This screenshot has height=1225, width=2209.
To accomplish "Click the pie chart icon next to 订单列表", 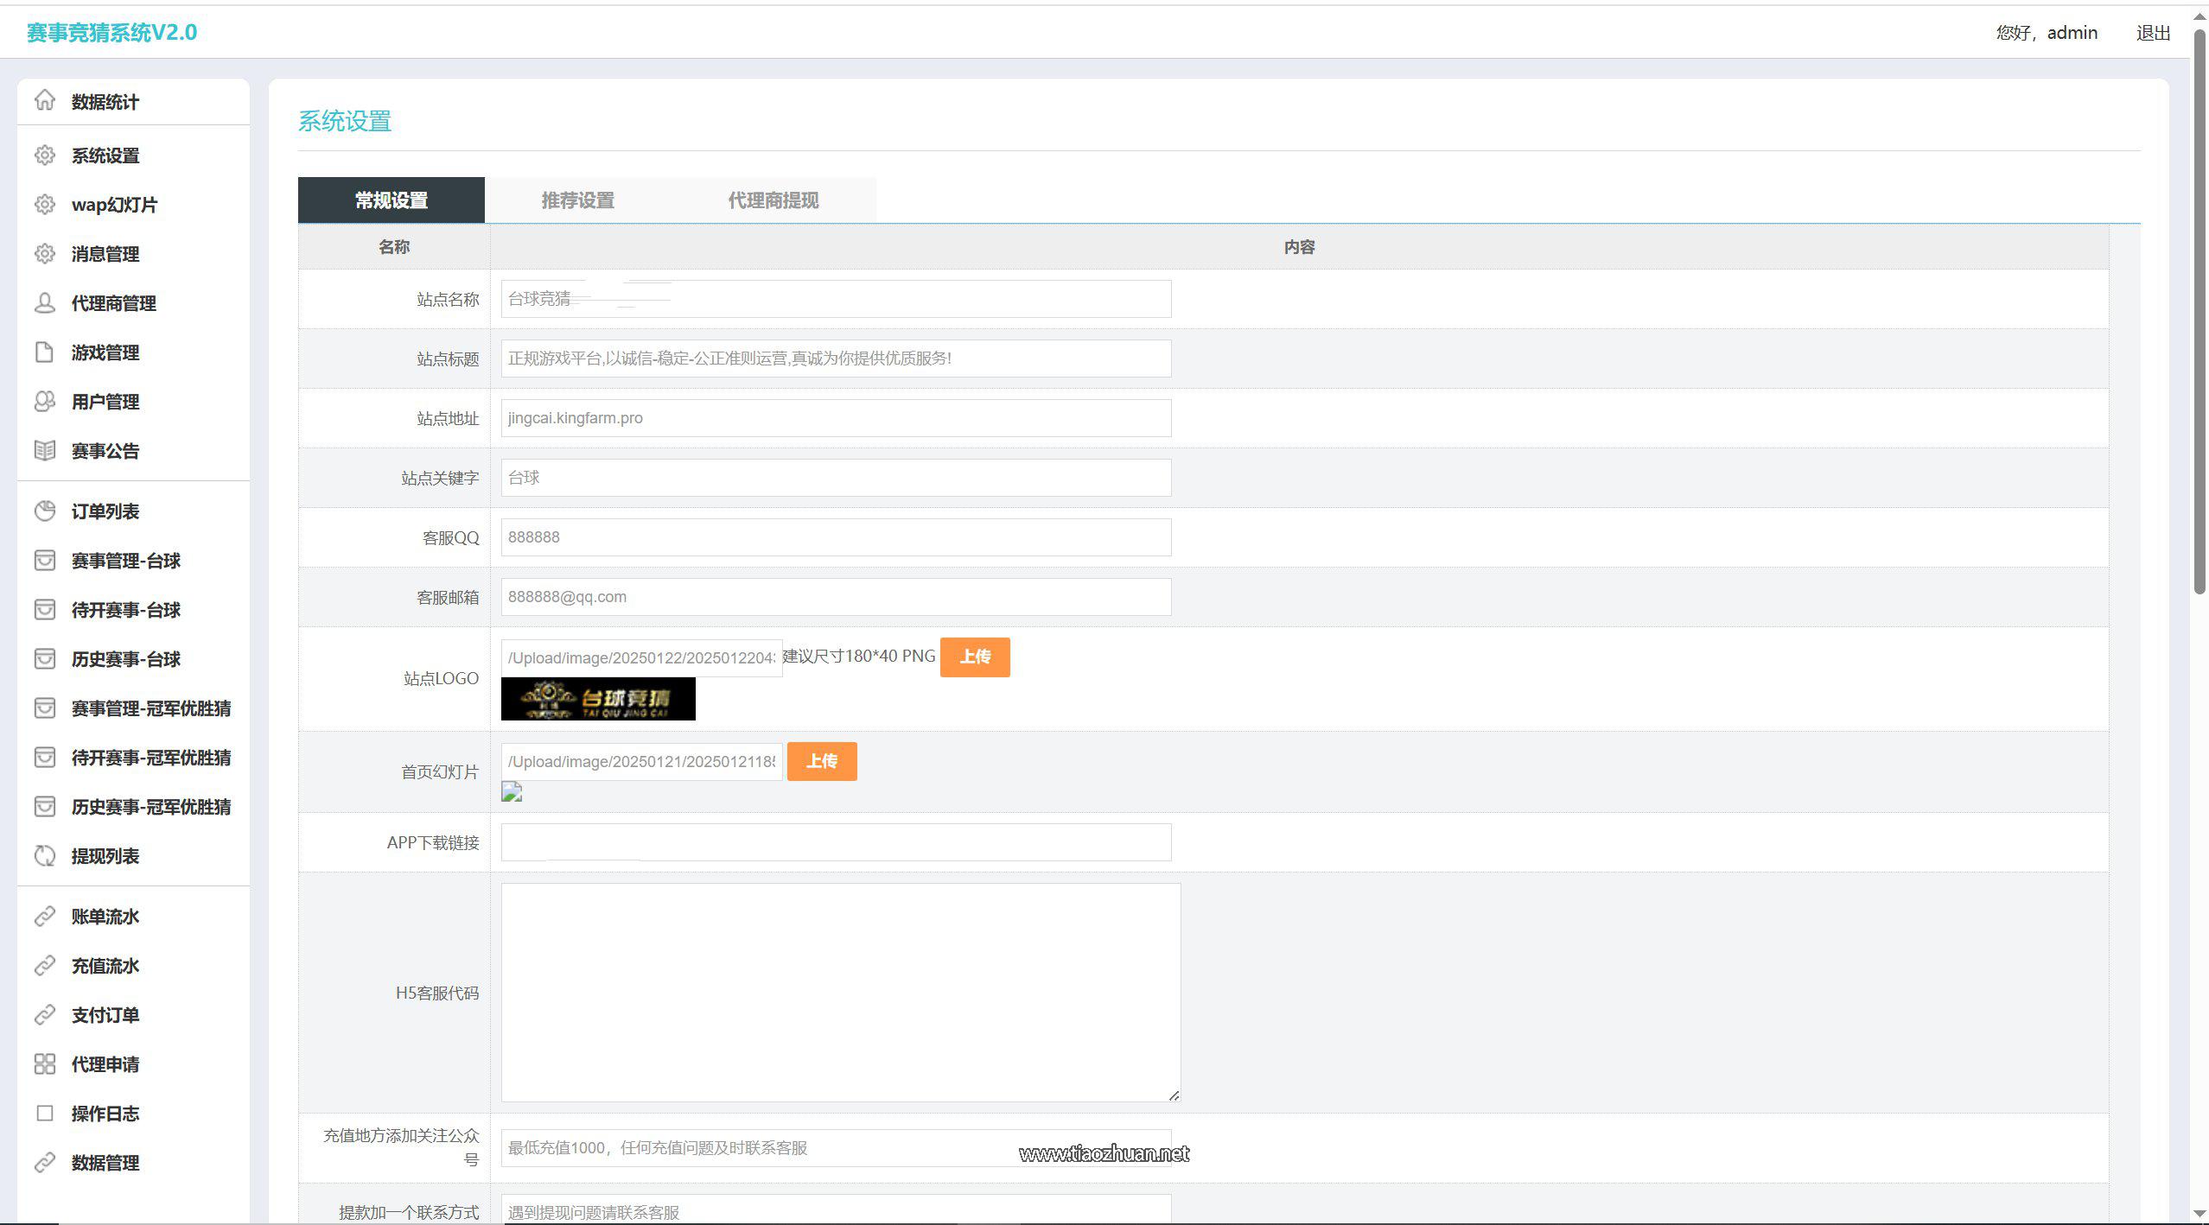I will click(x=45, y=511).
